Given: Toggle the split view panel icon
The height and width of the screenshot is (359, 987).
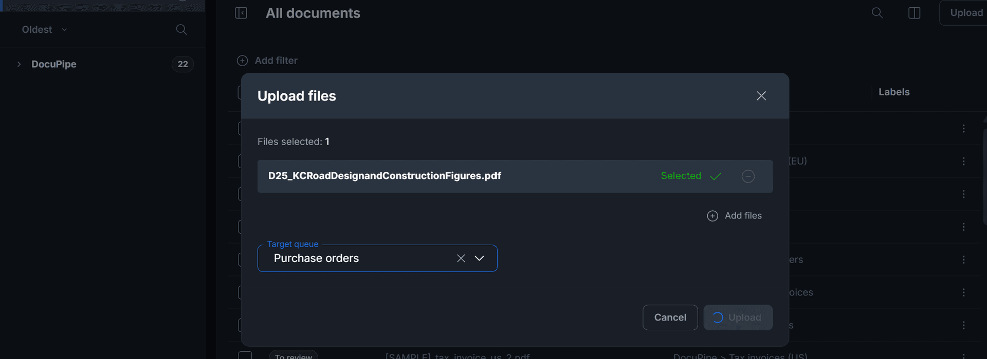Looking at the screenshot, I should (915, 13).
